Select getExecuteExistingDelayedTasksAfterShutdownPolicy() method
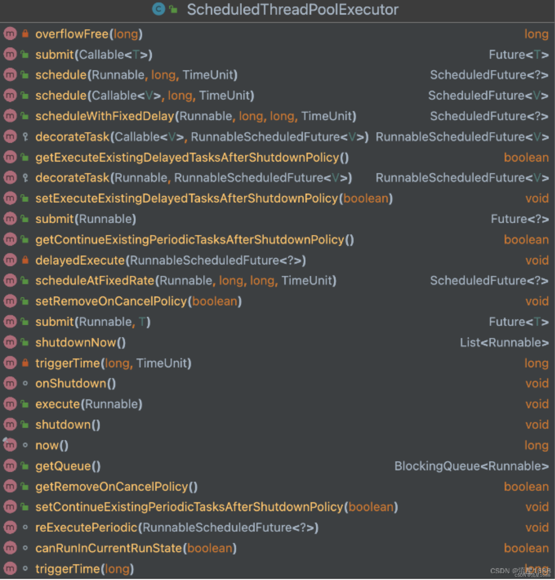This screenshot has height=580, width=555. (x=192, y=157)
